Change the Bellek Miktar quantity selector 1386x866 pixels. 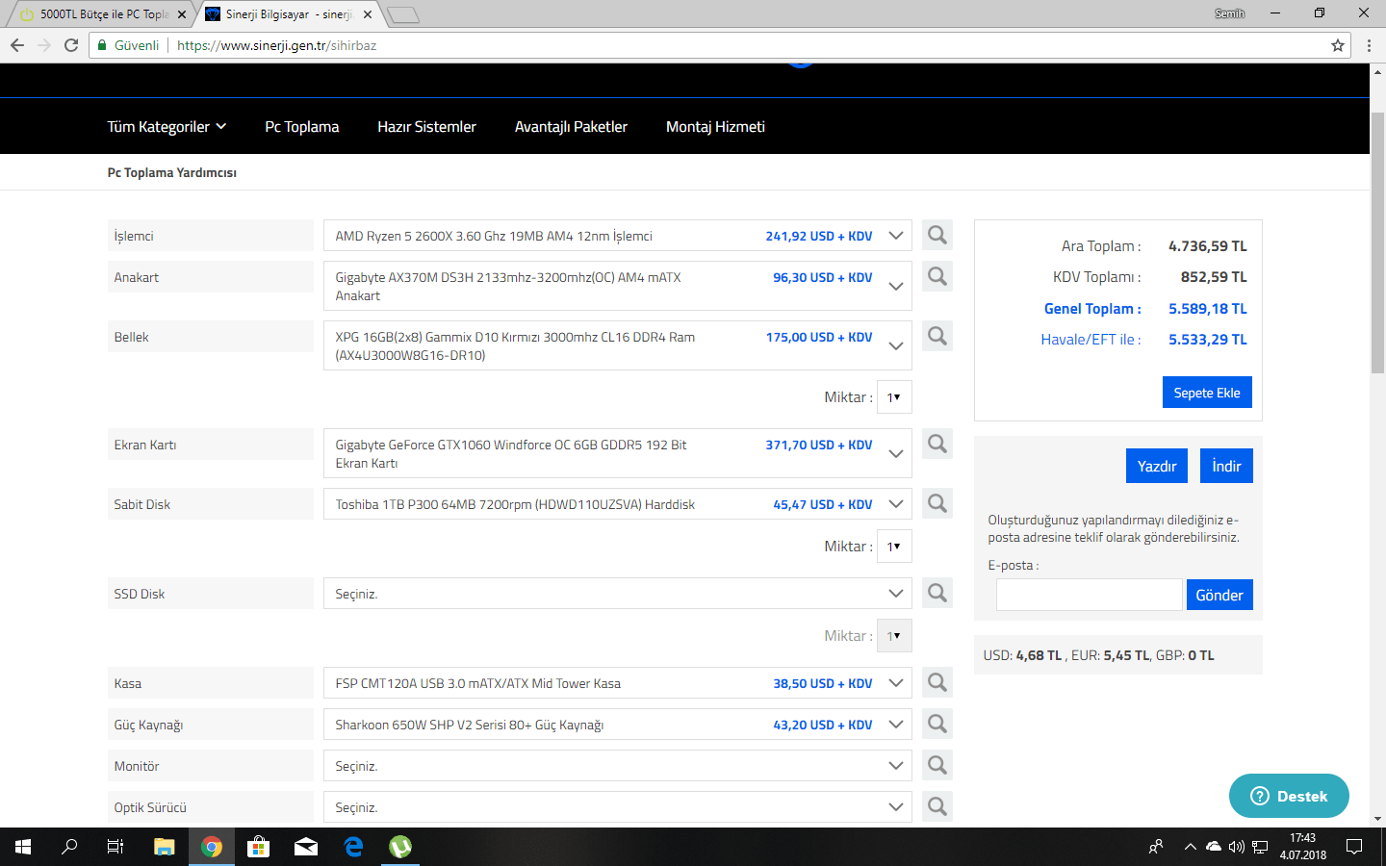coord(894,396)
